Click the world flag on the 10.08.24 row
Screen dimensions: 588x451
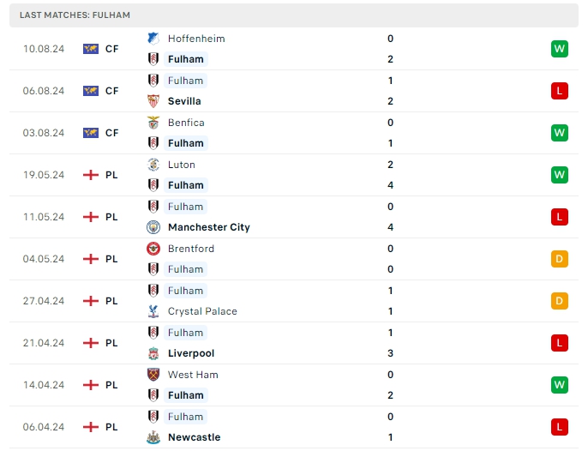click(91, 49)
